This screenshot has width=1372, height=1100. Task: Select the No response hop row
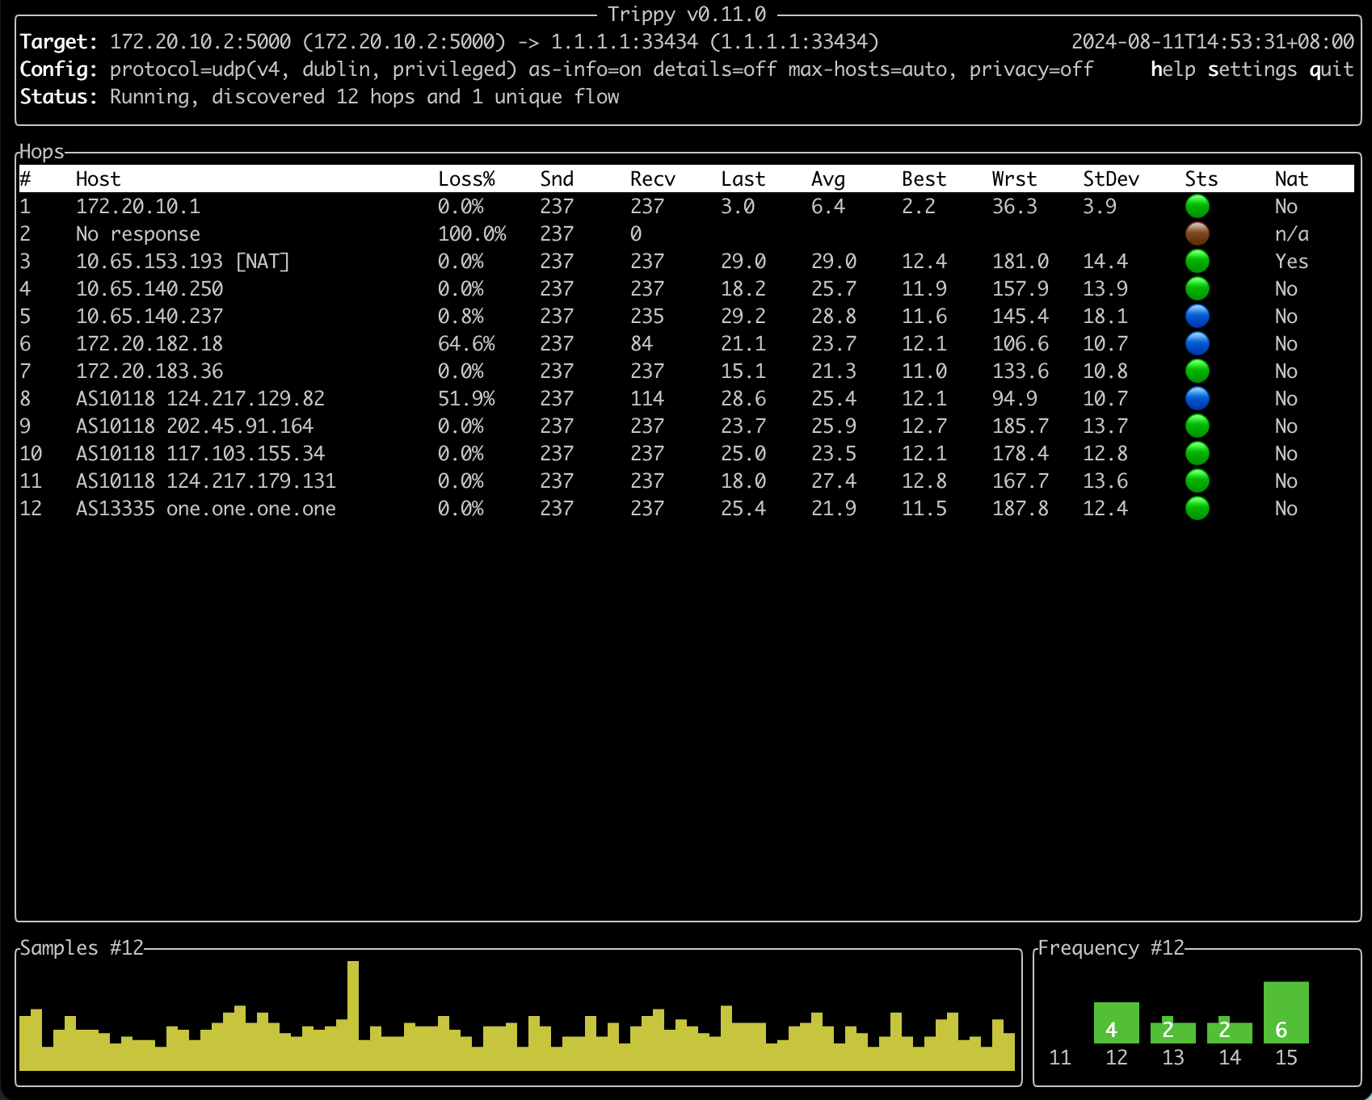(686, 234)
